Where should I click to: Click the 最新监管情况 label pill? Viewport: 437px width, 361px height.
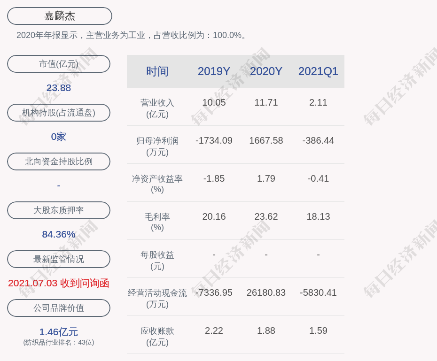pyautogui.click(x=59, y=259)
